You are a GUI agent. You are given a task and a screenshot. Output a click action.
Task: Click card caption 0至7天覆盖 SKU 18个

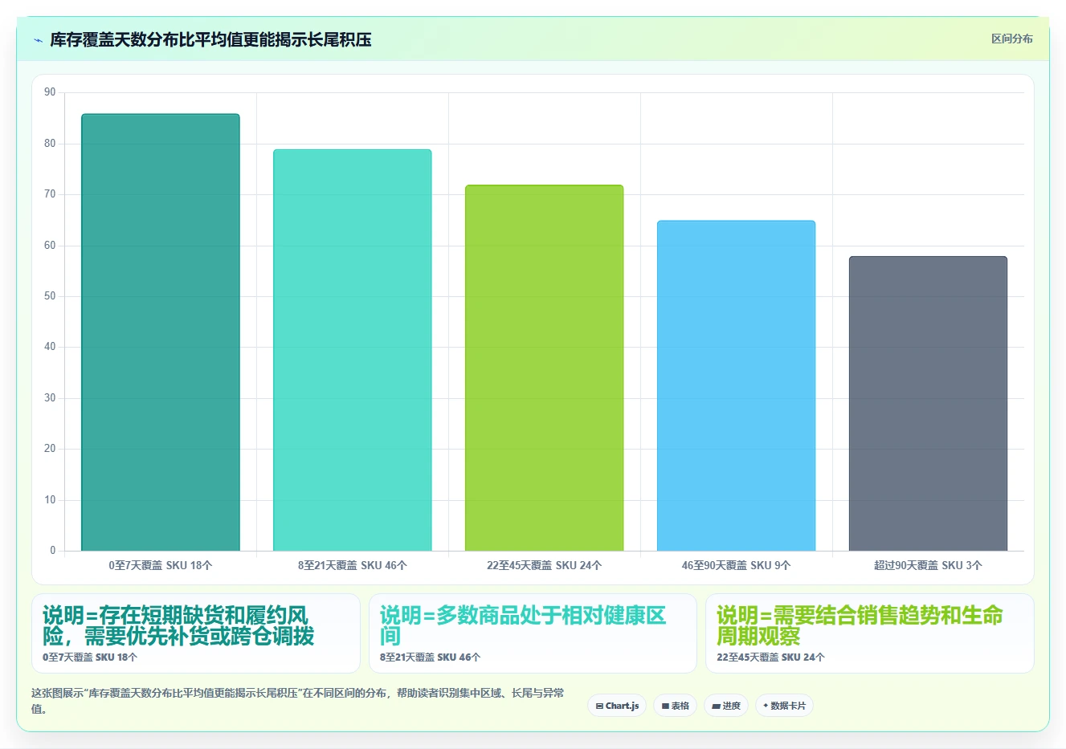point(90,657)
